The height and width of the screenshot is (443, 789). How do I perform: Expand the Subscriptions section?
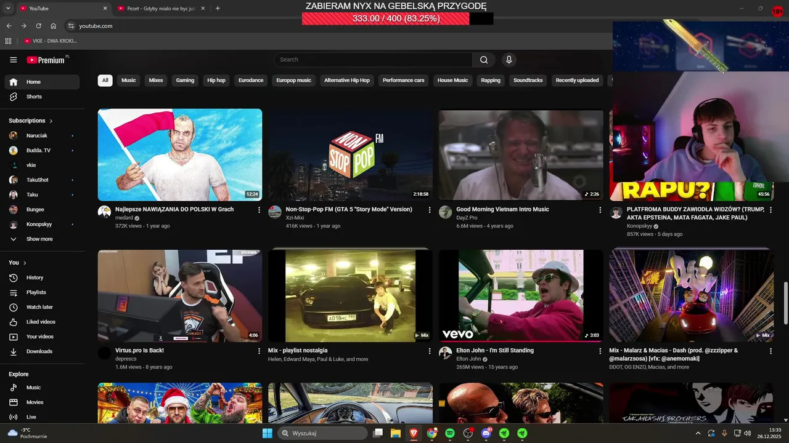pyautogui.click(x=30, y=121)
